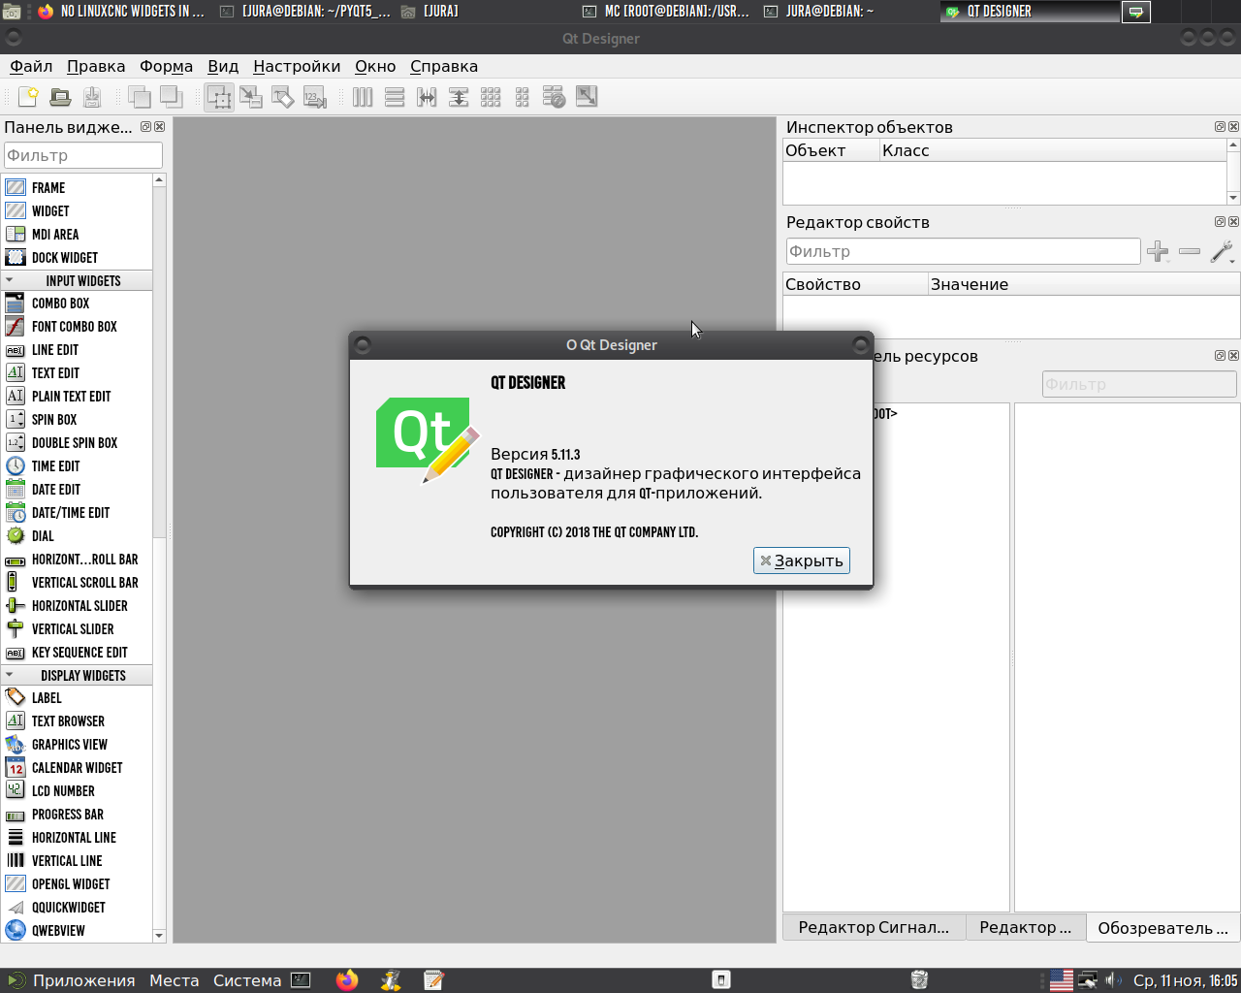
Task: Open the Вид menu
Action: (223, 66)
